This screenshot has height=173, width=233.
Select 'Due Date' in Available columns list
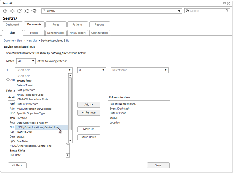[x=15, y=155]
